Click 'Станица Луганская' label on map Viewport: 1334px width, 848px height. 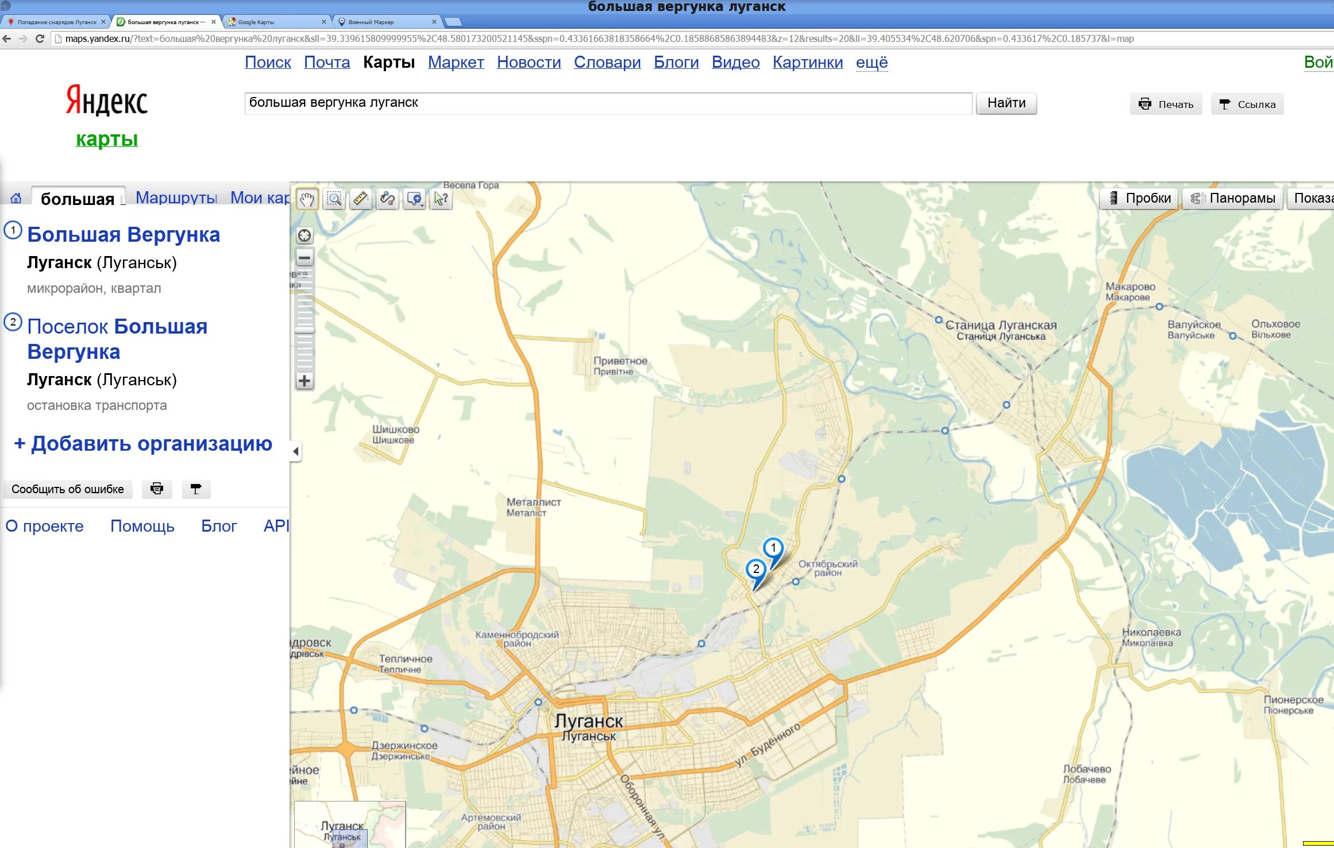click(x=1001, y=330)
